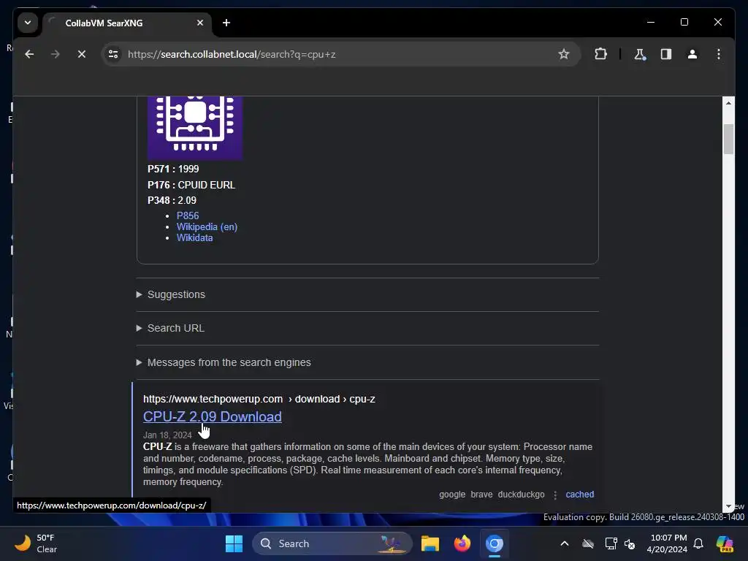Click the brave engine label
Viewport: 748px width, 561px height.
point(481,495)
